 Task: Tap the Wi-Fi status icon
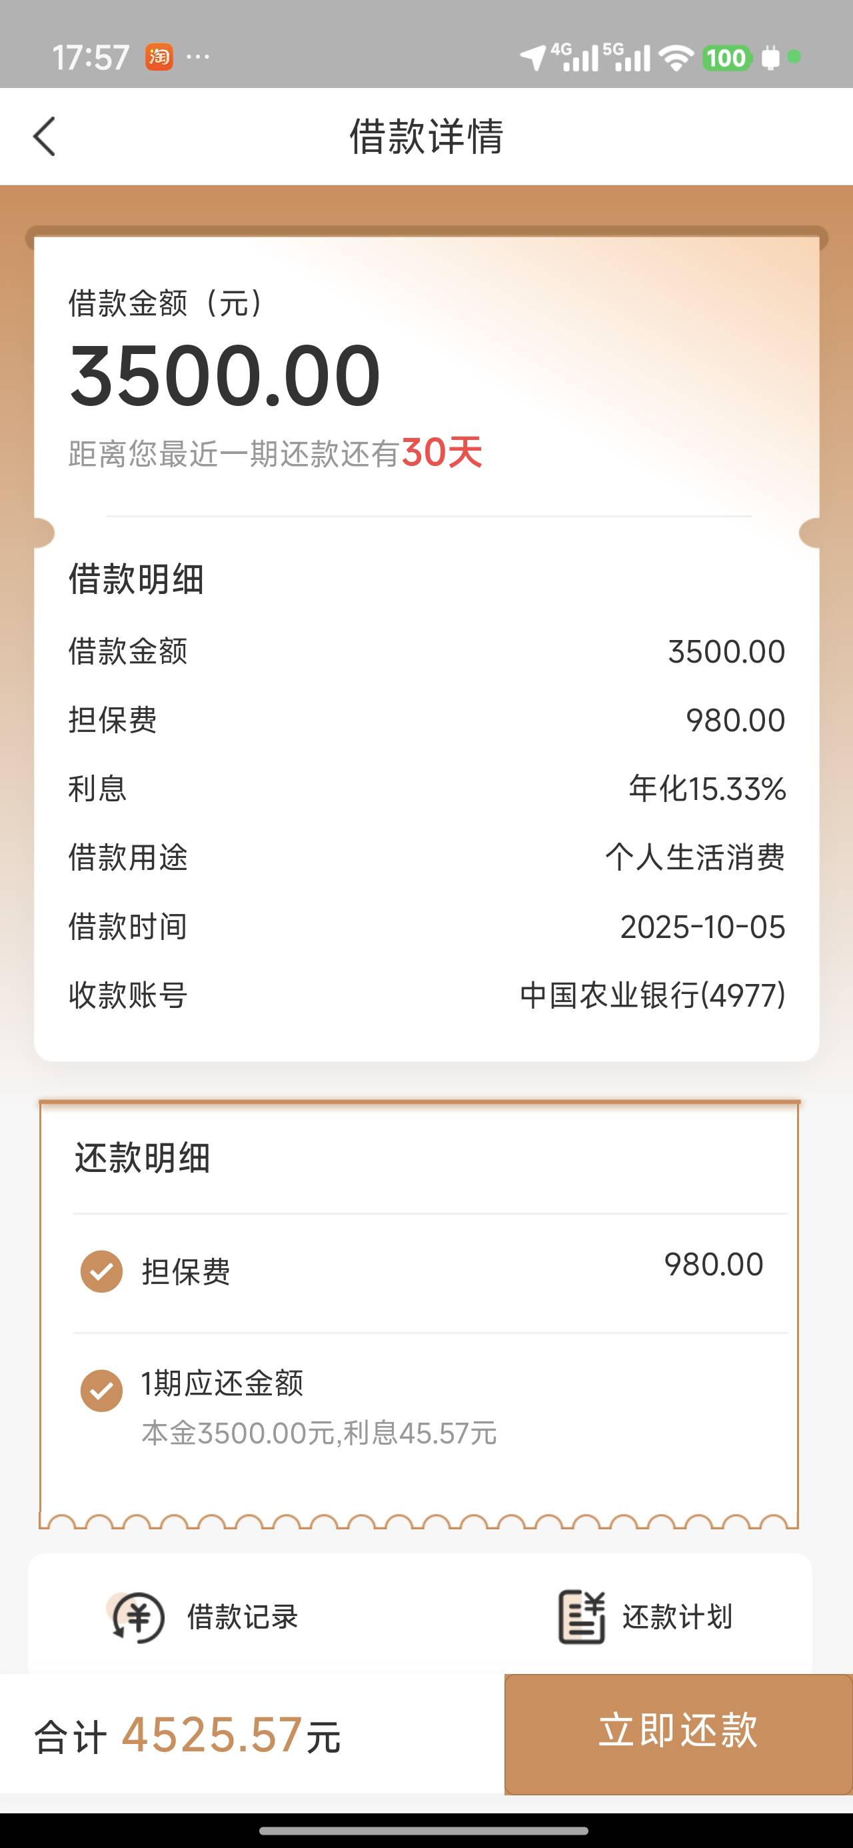676,57
